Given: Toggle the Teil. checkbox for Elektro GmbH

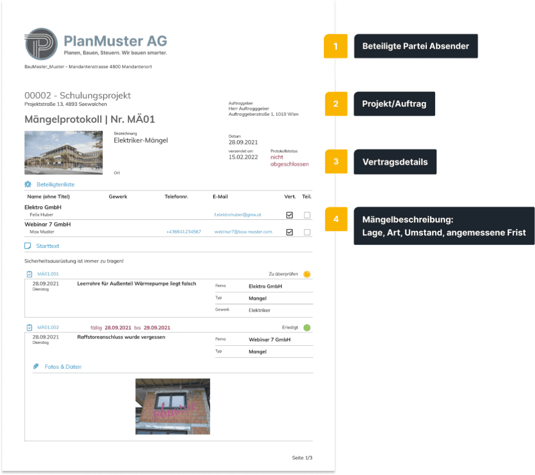Looking at the screenshot, I should point(307,215).
